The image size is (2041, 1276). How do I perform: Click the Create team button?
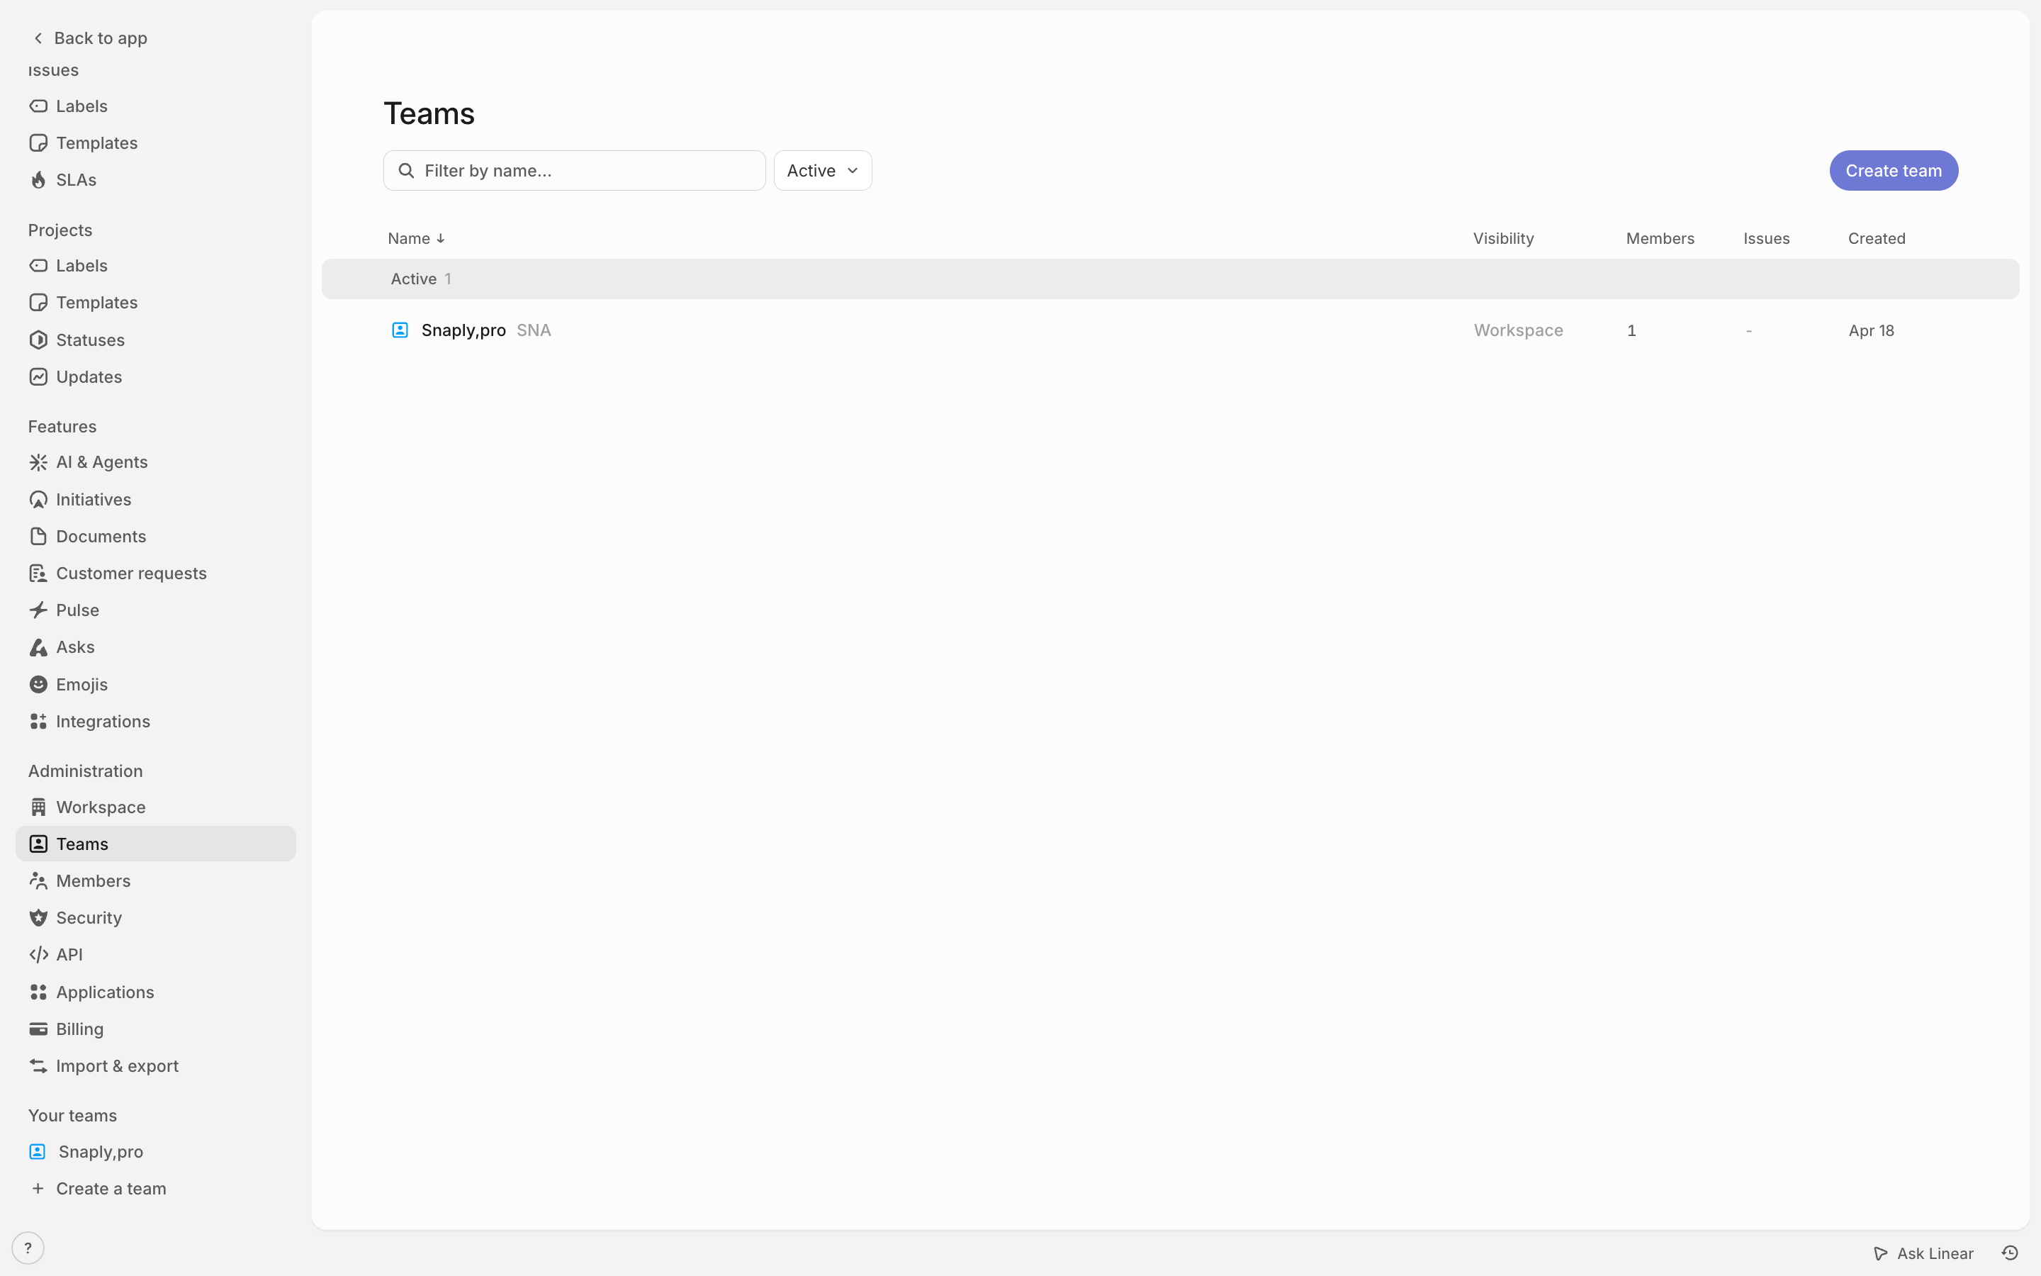click(x=1894, y=170)
